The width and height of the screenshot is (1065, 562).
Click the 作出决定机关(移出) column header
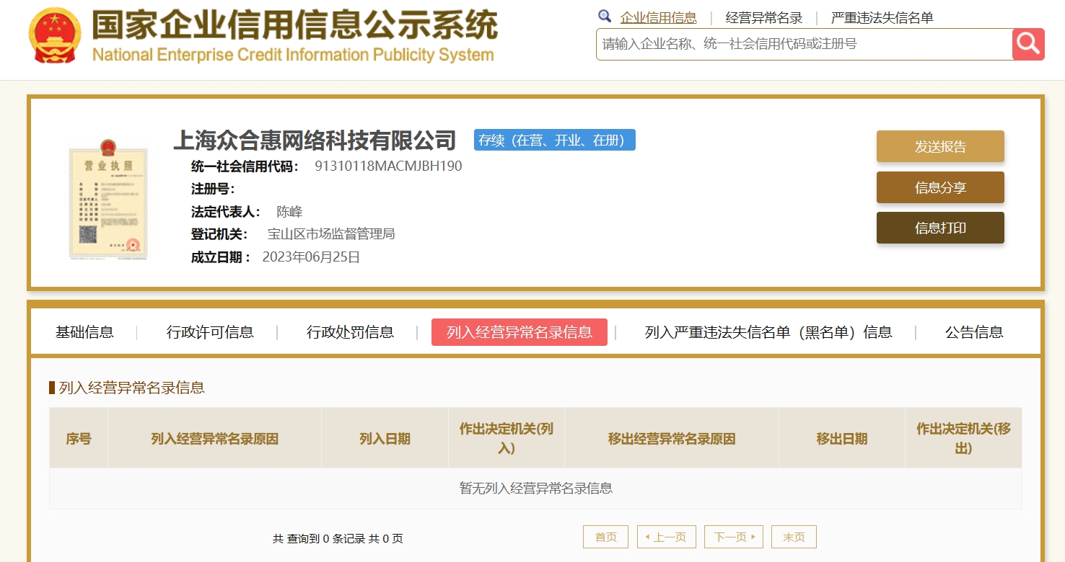[963, 438]
